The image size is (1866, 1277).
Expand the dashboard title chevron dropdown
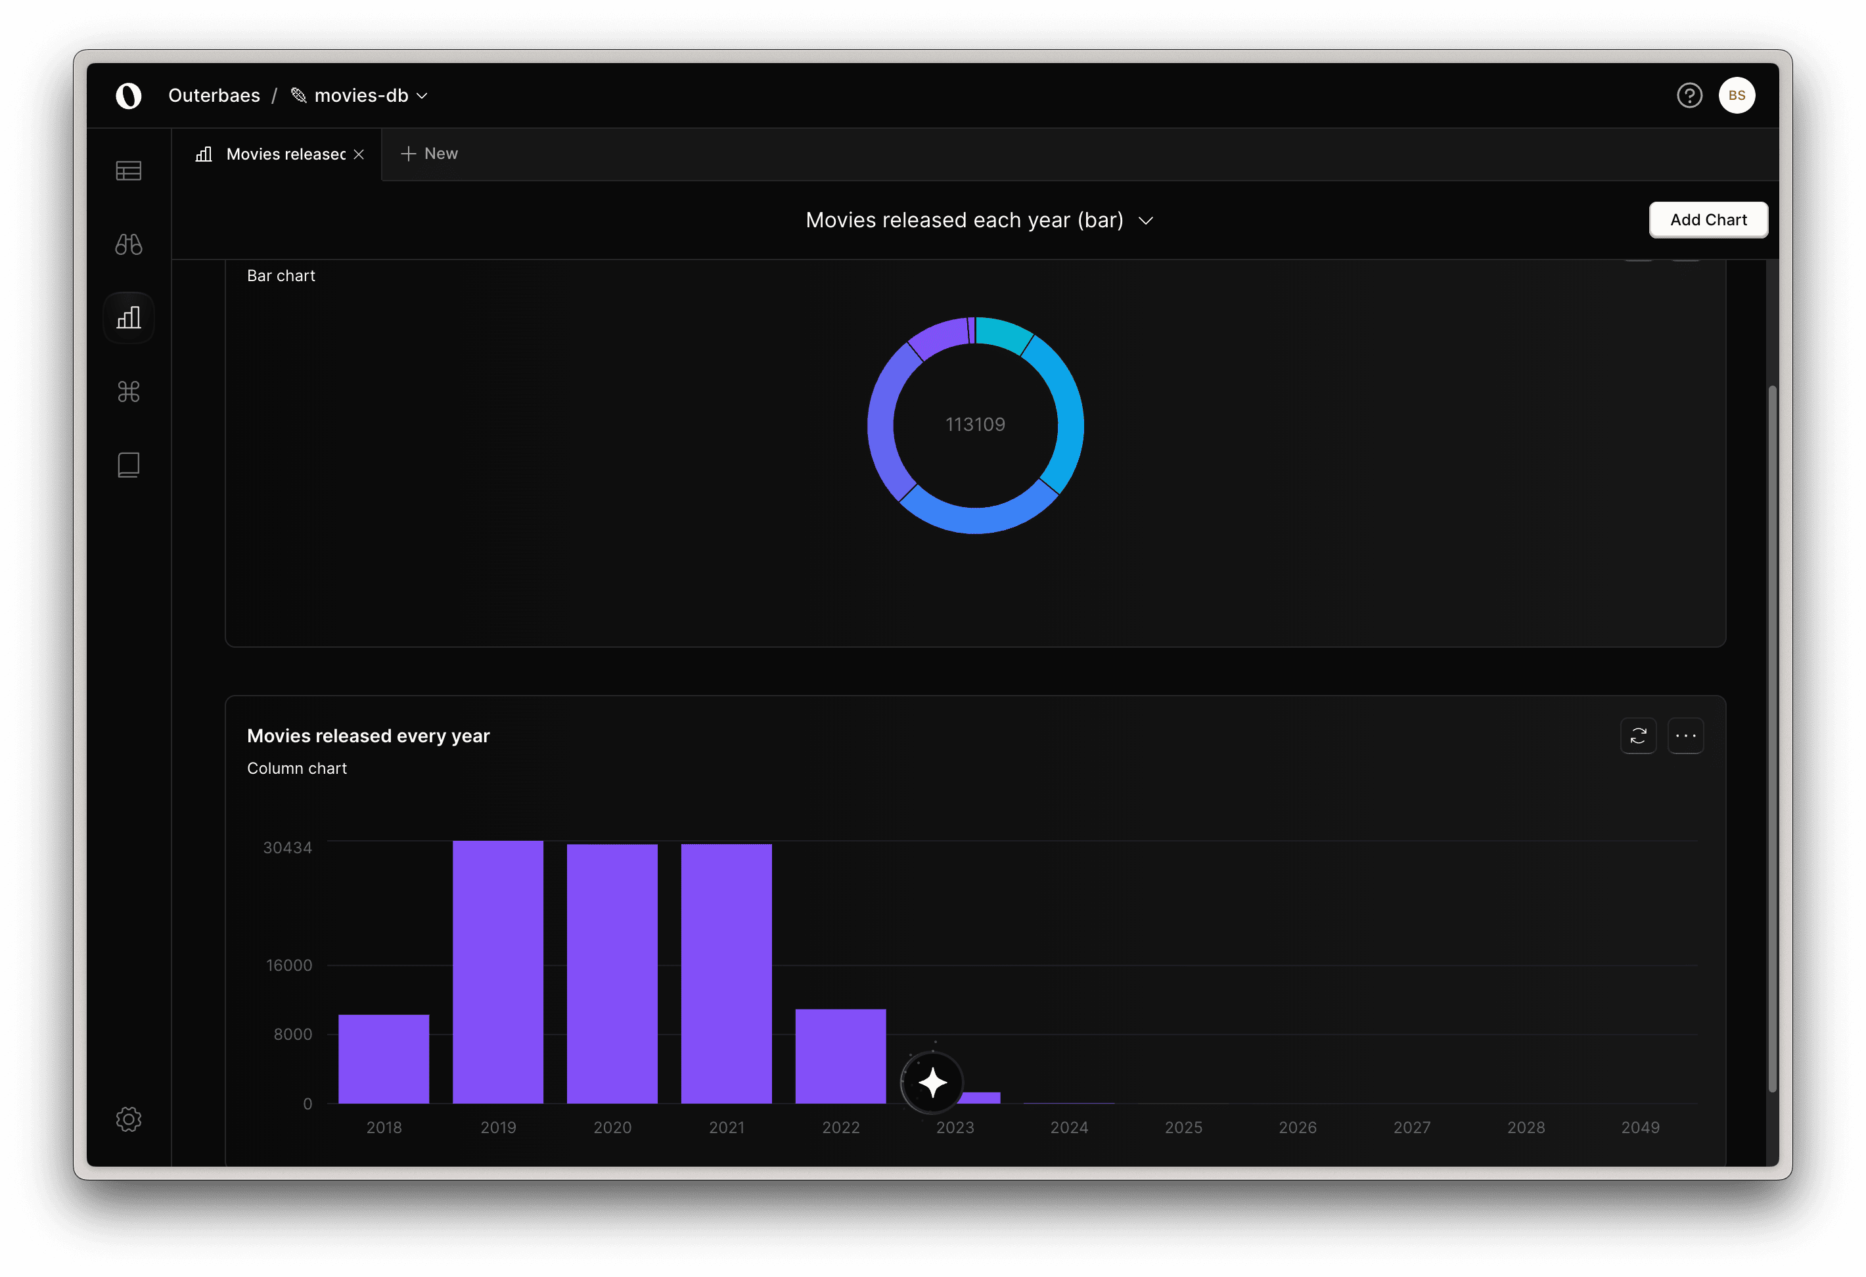(1146, 221)
